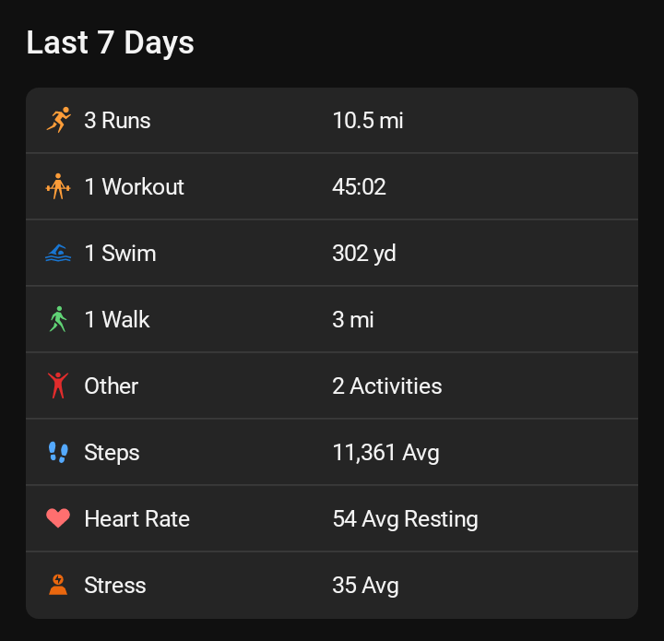Click the red Other activities icon
This screenshot has height=641, width=664.
pyautogui.click(x=58, y=386)
